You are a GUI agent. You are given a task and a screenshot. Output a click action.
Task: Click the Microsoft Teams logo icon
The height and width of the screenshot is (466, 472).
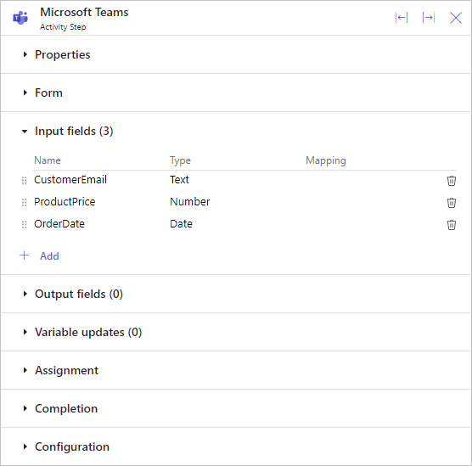20,18
